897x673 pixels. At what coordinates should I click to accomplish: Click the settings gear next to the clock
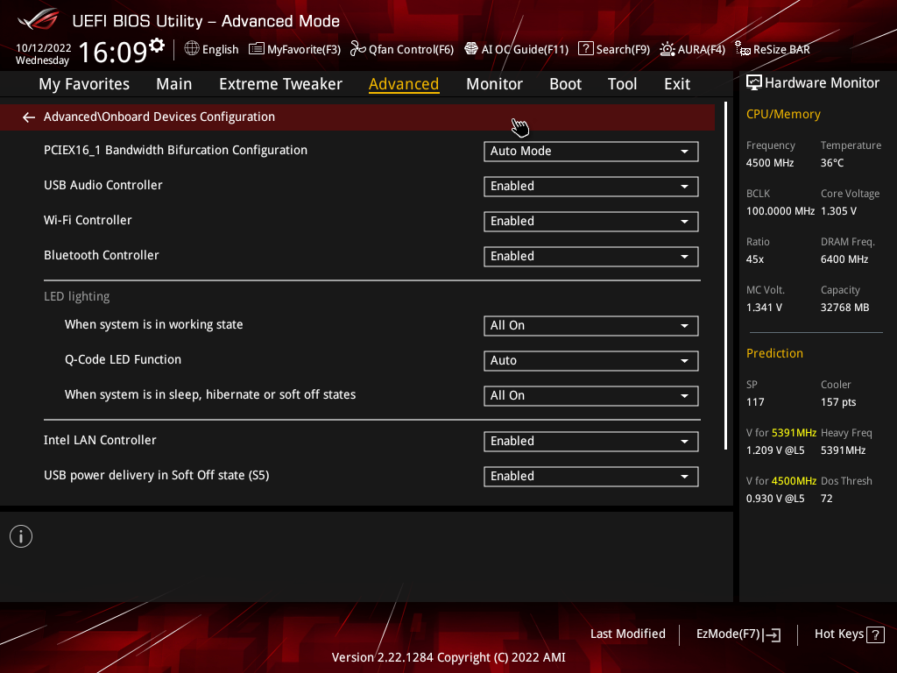click(157, 46)
